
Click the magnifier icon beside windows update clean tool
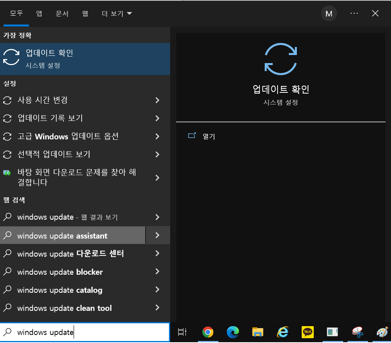point(8,307)
